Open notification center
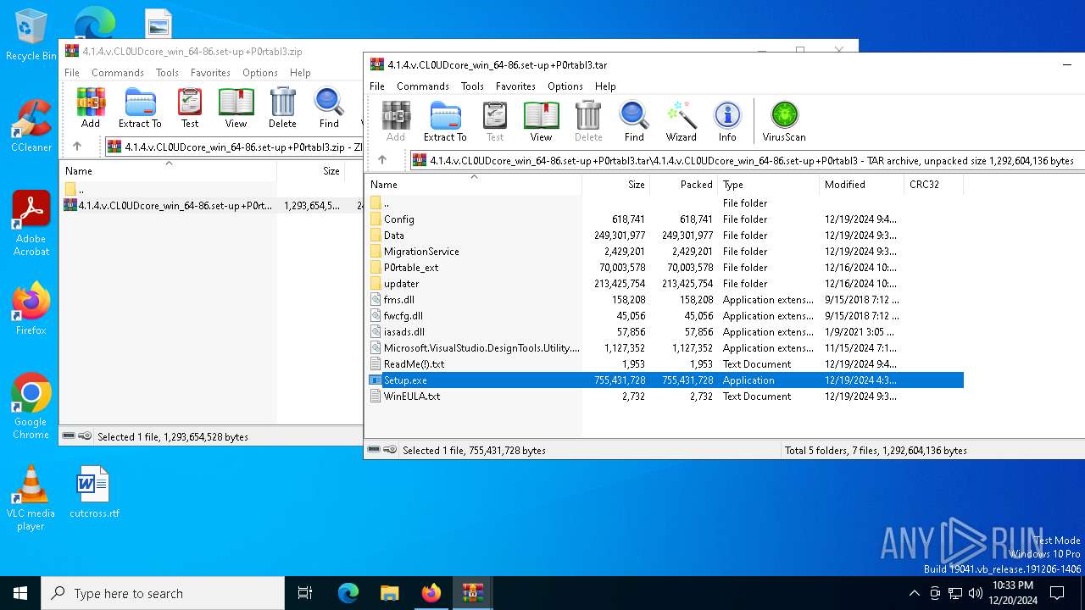 pyautogui.click(x=1057, y=593)
